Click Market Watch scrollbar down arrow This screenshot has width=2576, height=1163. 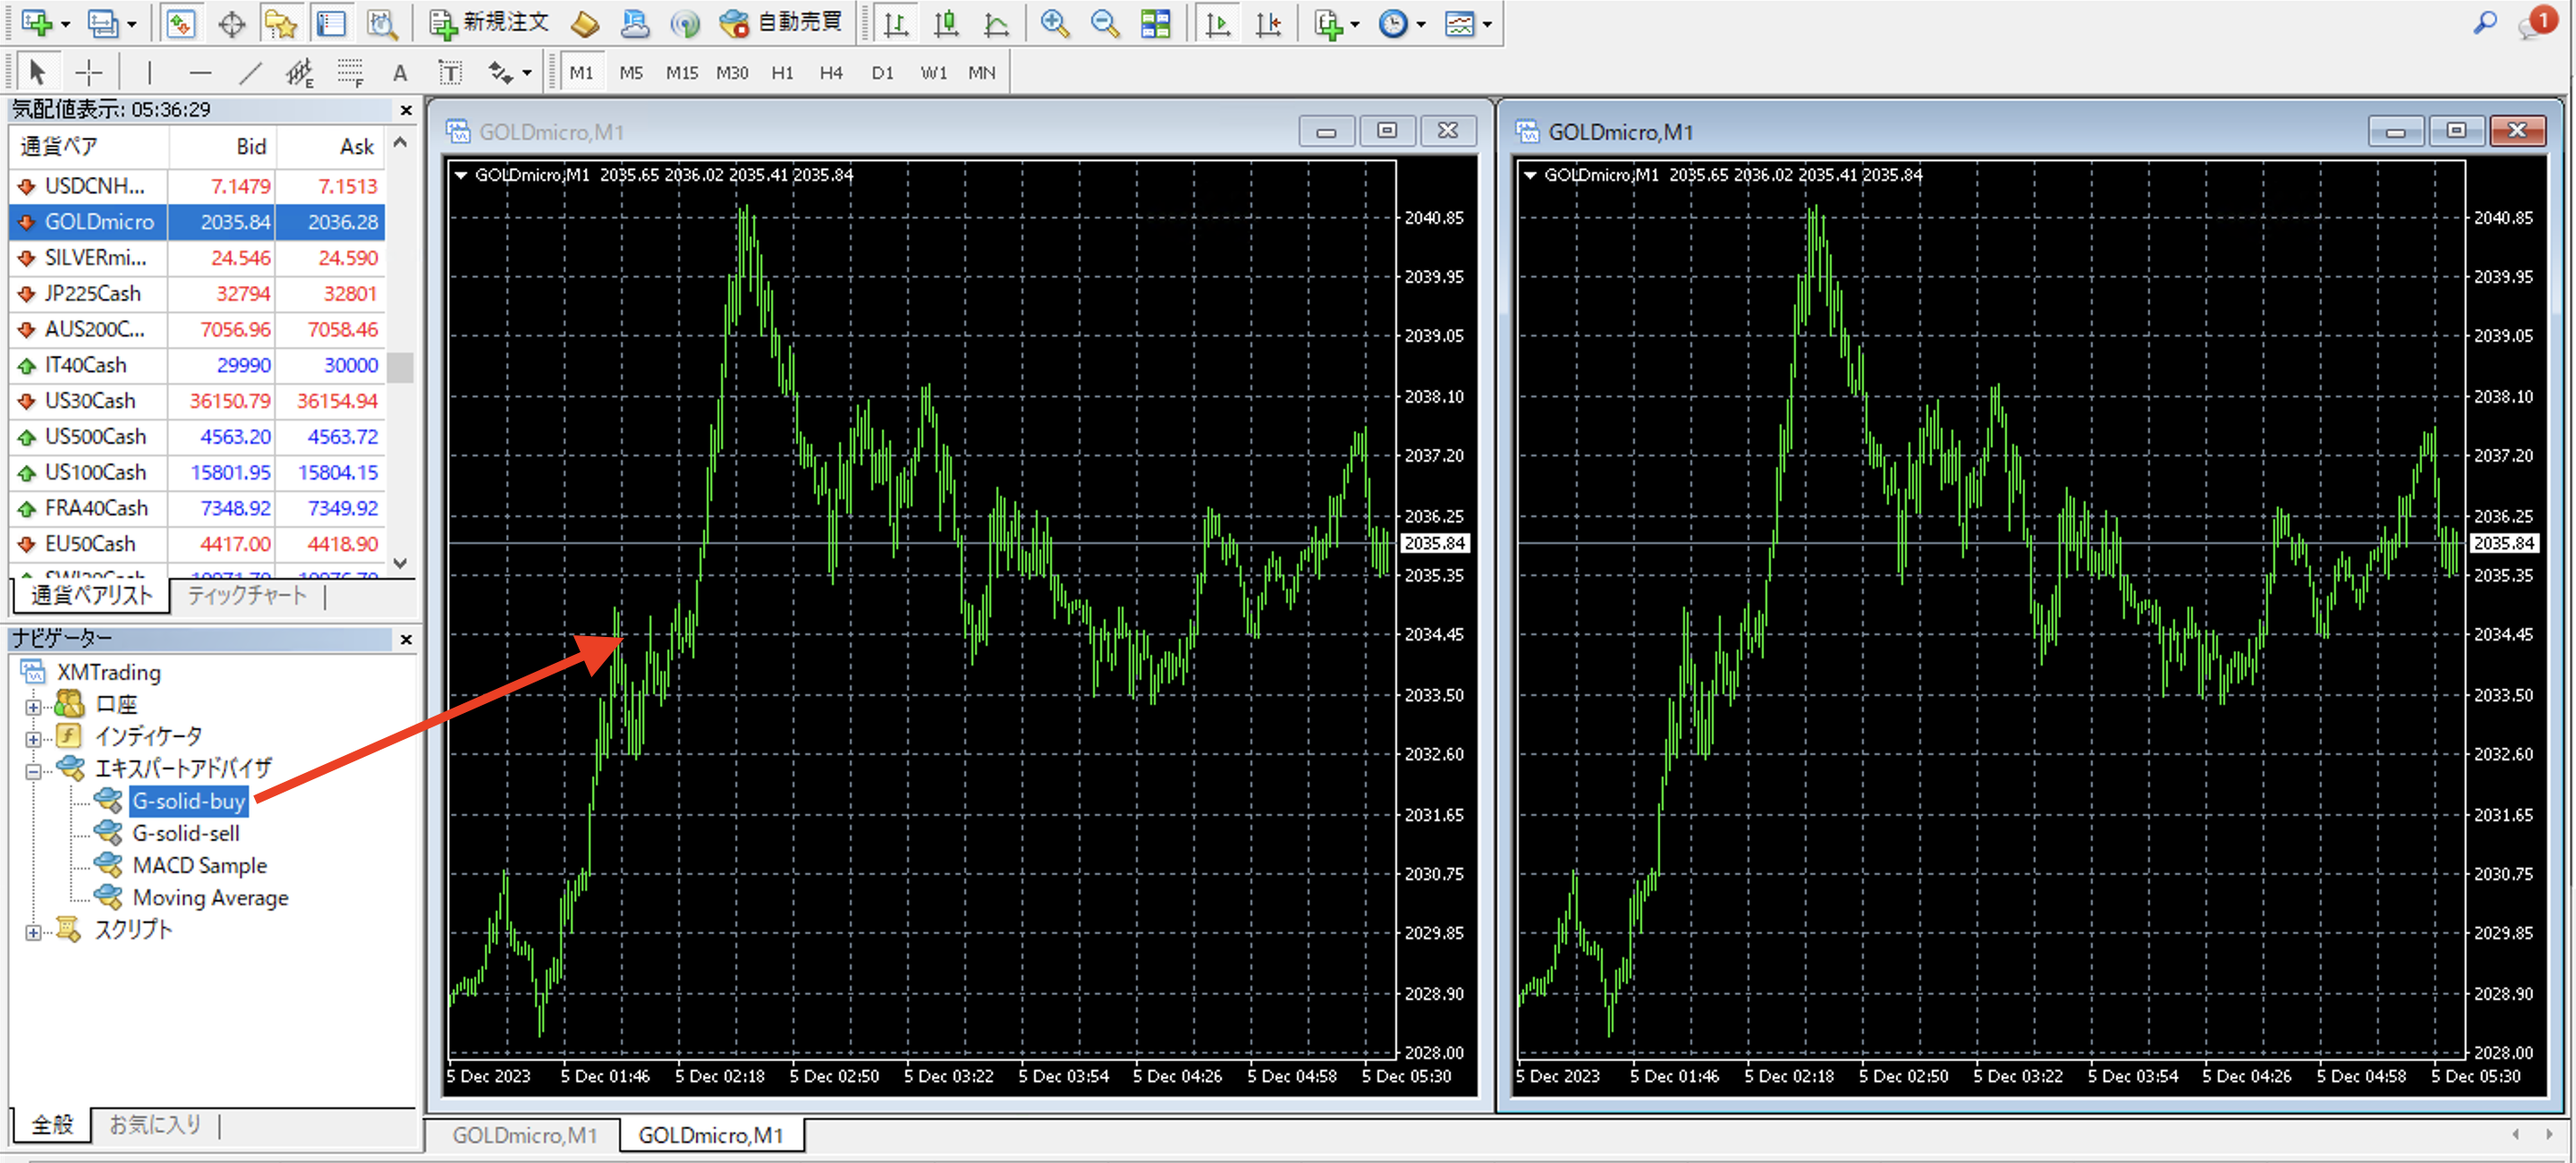(401, 563)
